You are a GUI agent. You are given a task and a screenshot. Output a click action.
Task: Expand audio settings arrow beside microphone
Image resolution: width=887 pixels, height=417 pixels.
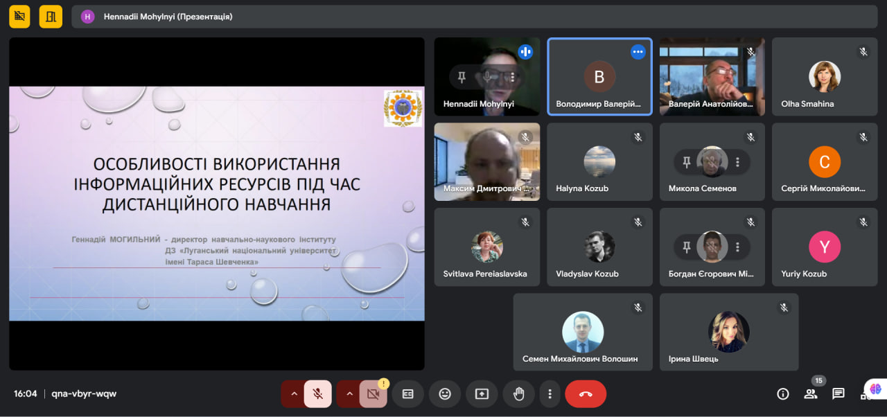[293, 393]
